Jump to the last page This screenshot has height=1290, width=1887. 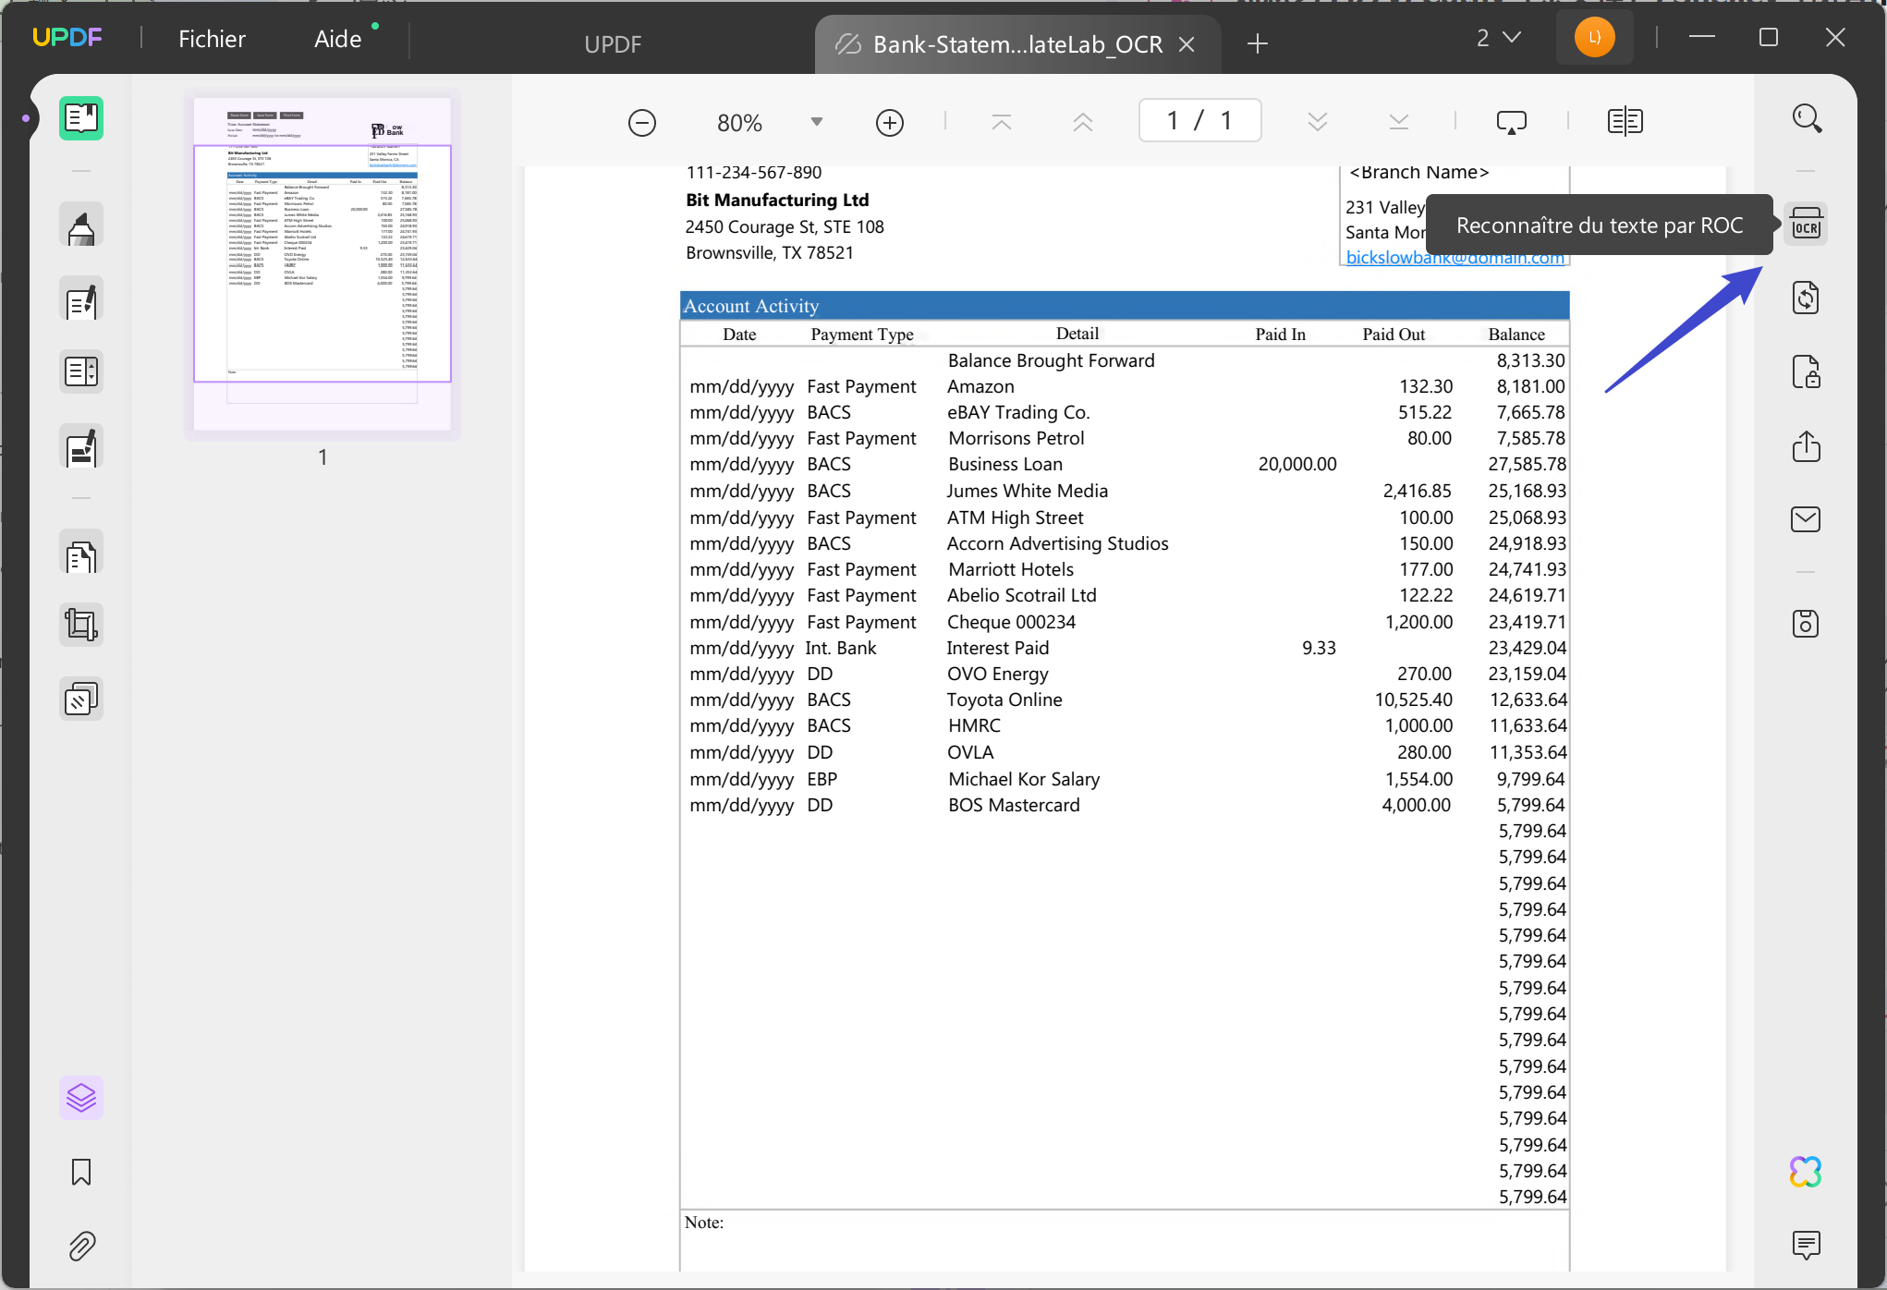click(1399, 122)
